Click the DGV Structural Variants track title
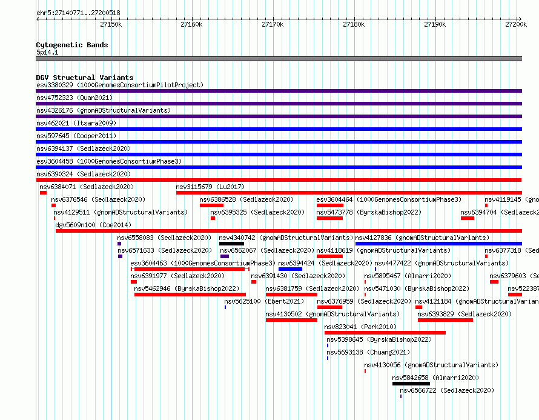Image resolution: width=539 pixels, height=420 pixels. (85, 78)
